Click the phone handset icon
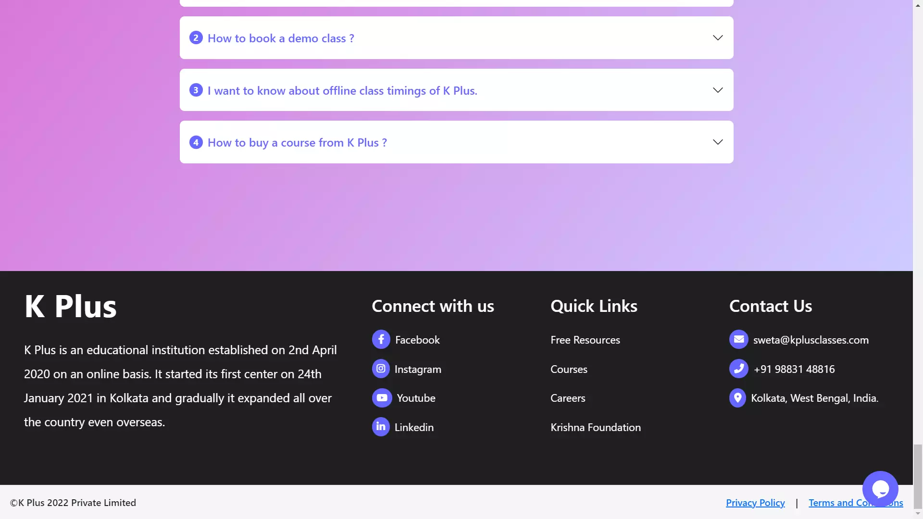923x519 pixels. coord(739,369)
